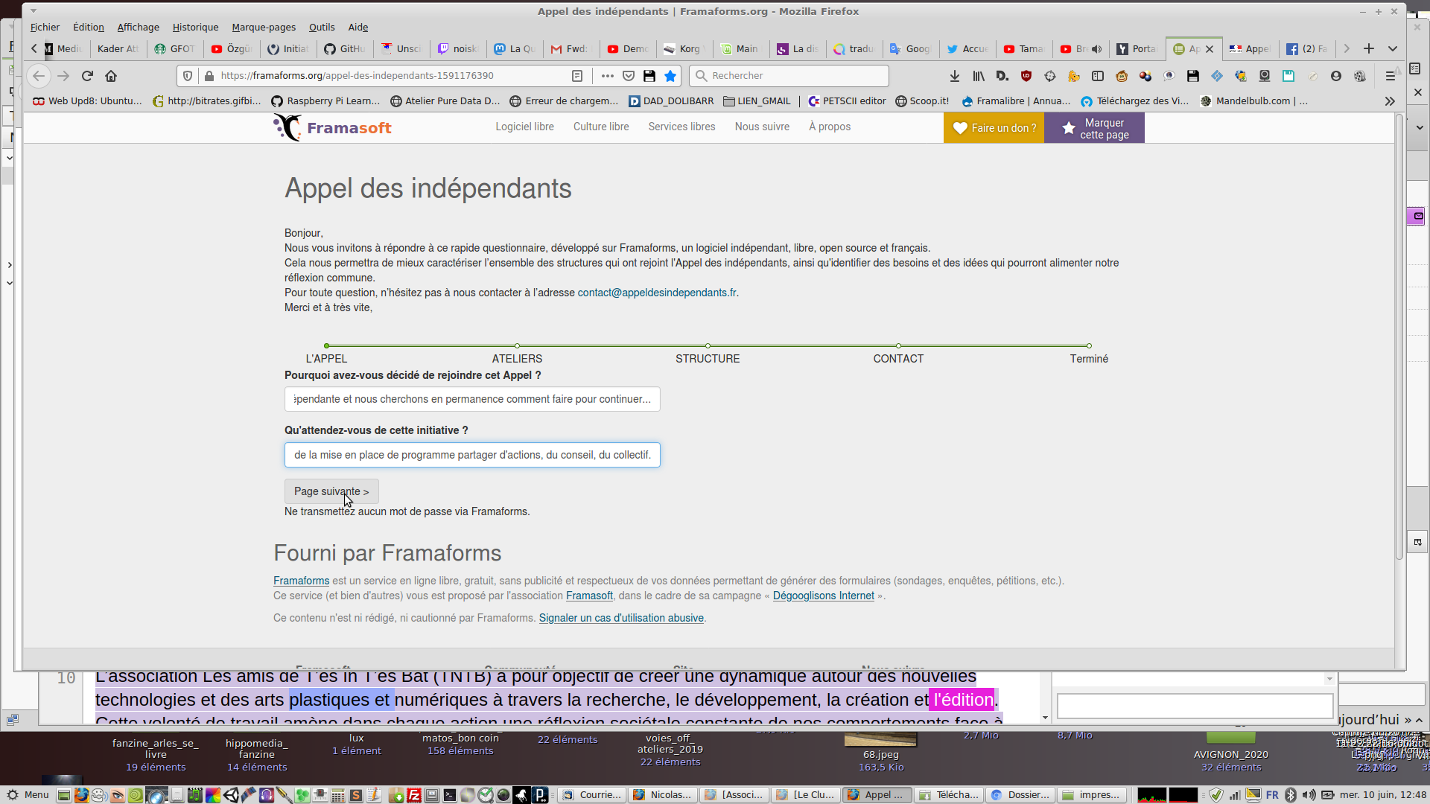Open the Marque-pages menu
Viewport: 1430px width, 804px height.
[x=264, y=28]
